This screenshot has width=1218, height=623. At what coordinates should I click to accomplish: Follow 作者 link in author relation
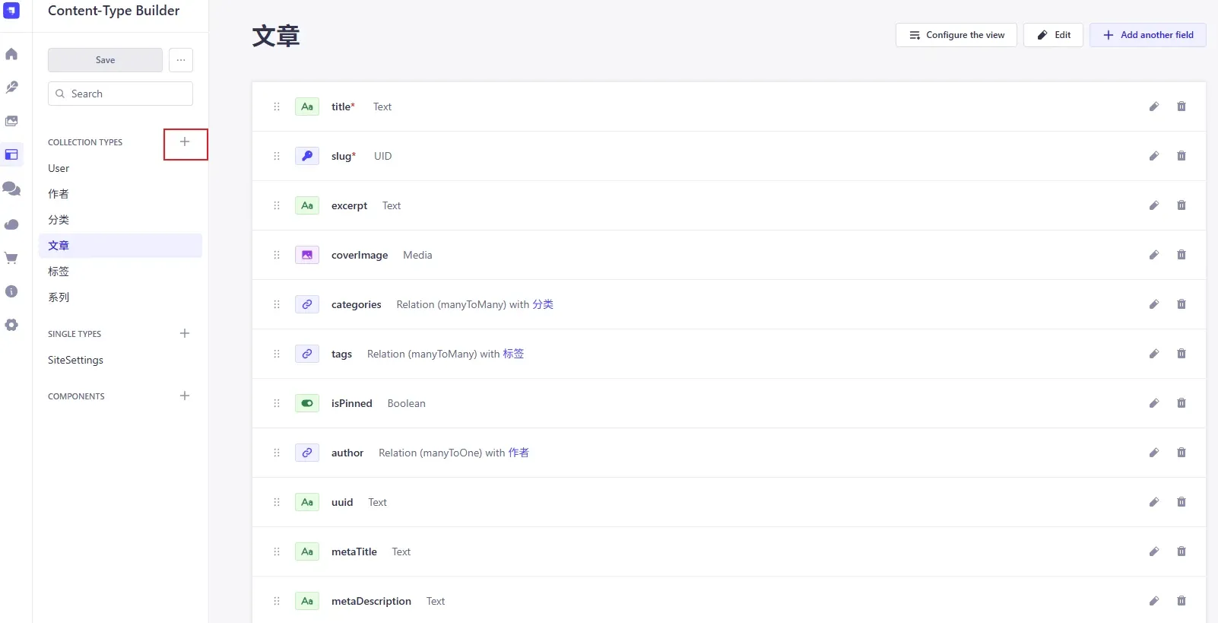pyautogui.click(x=519, y=453)
